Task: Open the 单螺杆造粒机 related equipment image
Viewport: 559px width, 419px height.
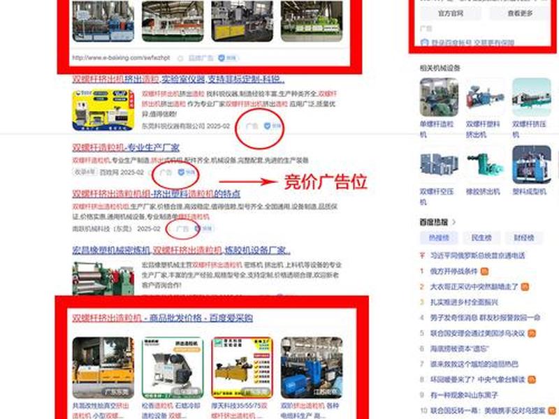Action: point(439,97)
